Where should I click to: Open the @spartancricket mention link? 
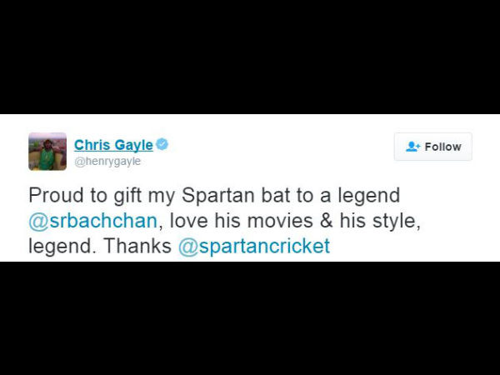point(254,247)
